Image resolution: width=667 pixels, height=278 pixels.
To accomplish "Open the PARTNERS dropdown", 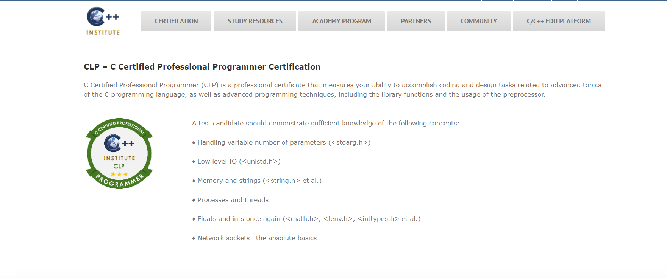I will point(416,21).
